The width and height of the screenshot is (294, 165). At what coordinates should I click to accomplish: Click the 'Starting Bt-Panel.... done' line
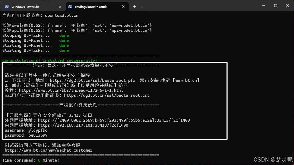[x=35, y=45]
